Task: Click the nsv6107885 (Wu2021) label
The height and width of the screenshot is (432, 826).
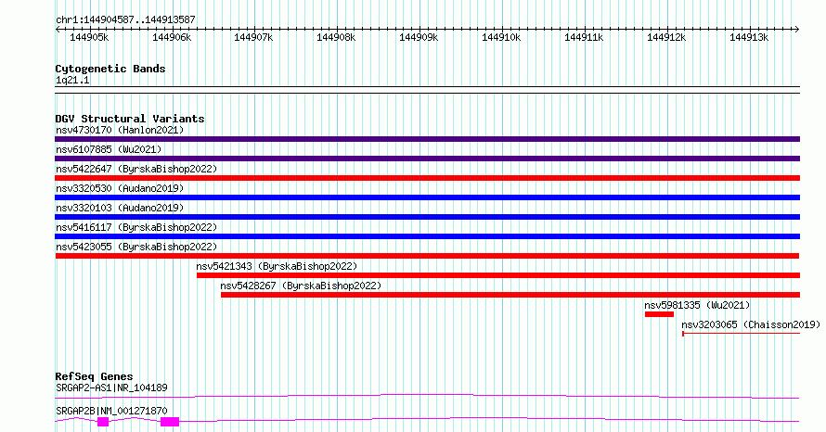Action: click(x=109, y=149)
